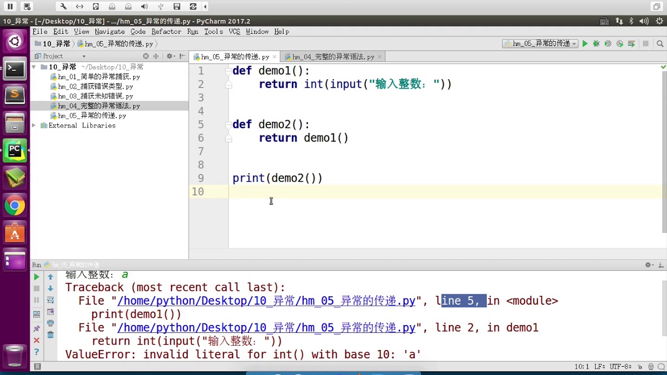667x375 pixels.
Task: Close the Run panel with red X
Action: coord(36,340)
